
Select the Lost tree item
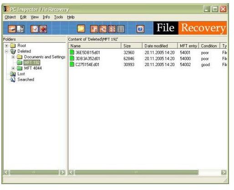[x=21, y=74]
